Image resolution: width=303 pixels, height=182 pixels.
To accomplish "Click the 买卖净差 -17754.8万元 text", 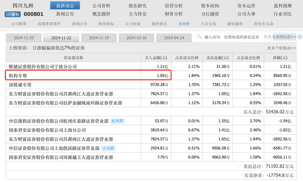I will 269,175.
